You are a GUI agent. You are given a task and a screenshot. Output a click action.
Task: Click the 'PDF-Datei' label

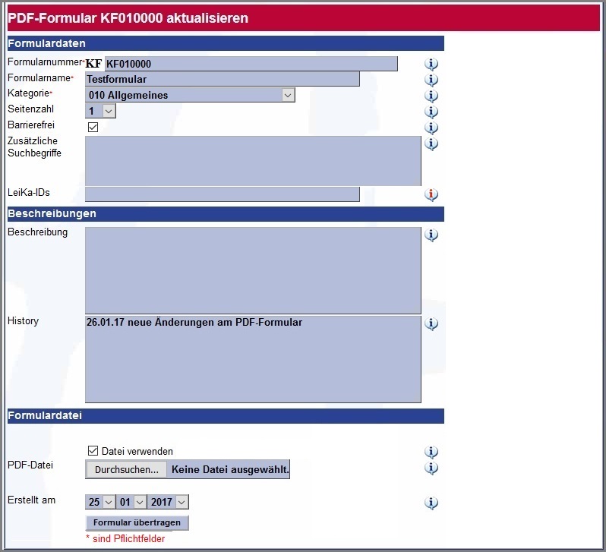tap(30, 465)
